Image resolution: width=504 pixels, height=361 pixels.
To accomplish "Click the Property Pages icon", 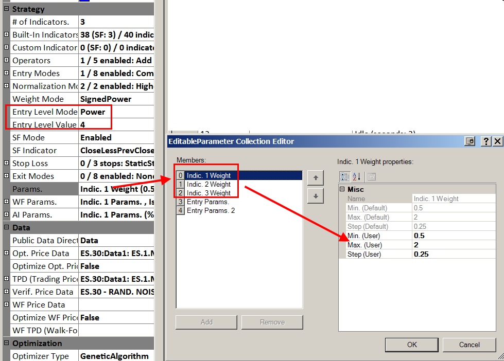I will pyautogui.click(x=371, y=176).
